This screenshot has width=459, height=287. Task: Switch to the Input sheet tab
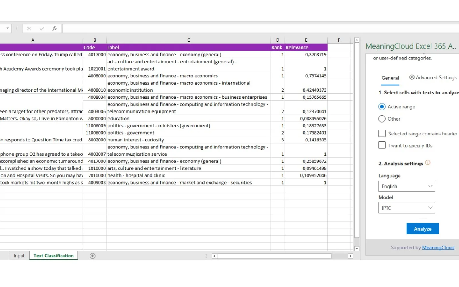[19, 256]
